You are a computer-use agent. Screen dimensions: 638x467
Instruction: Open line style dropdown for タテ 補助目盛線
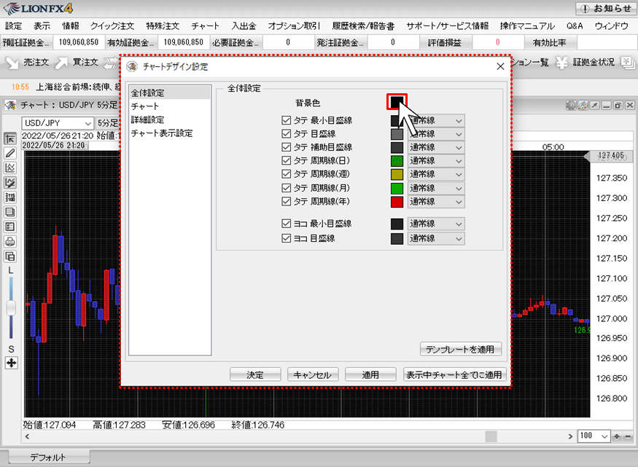pos(436,147)
